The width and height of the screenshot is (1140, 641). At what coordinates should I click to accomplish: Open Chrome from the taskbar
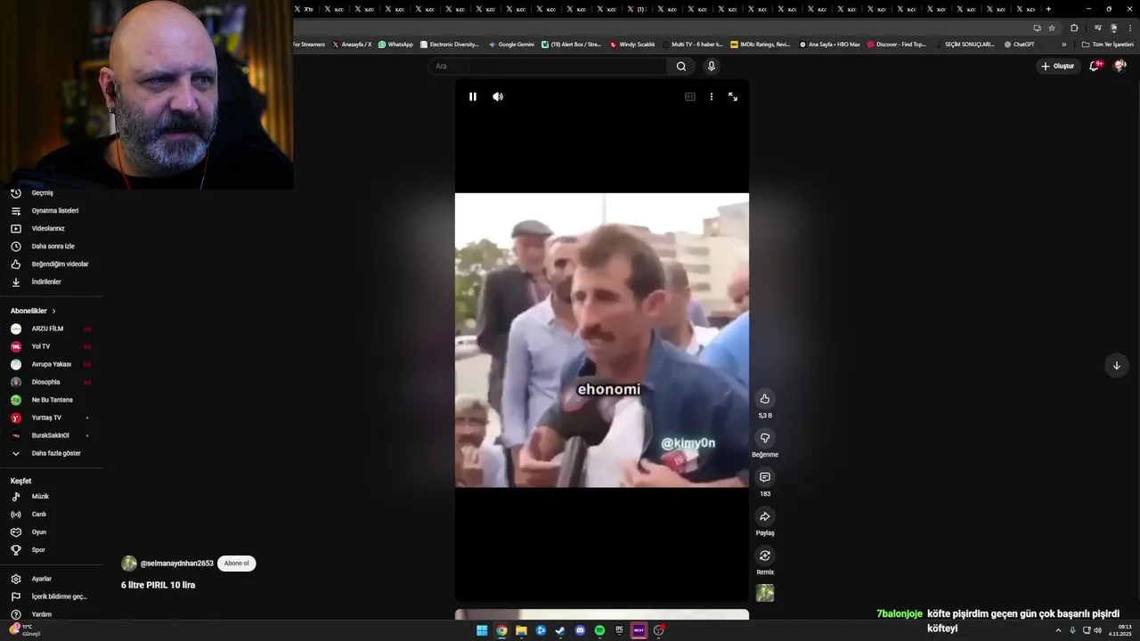501,630
